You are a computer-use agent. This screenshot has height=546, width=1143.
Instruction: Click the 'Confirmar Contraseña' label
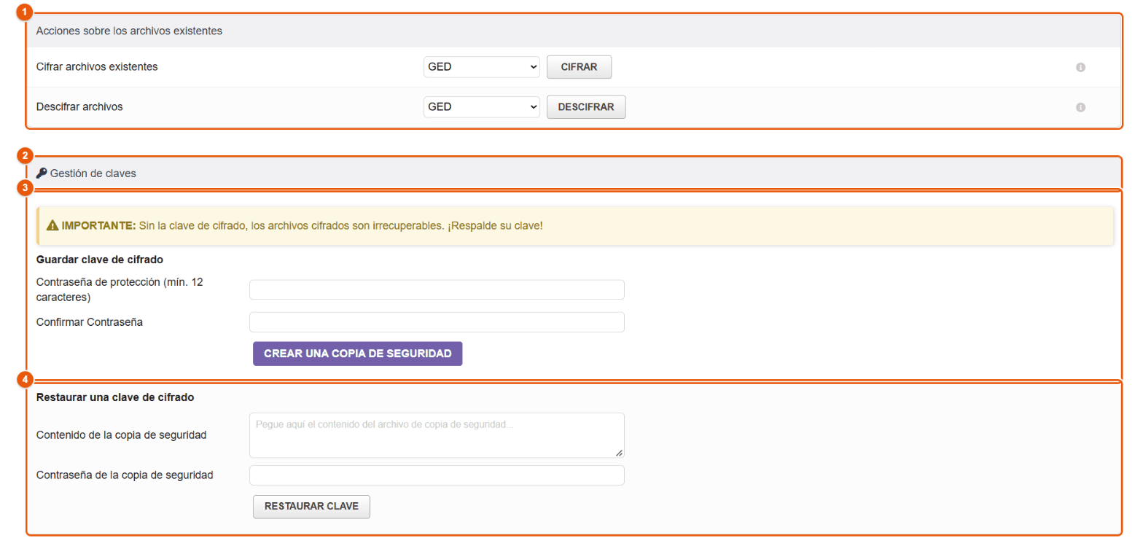tap(90, 322)
